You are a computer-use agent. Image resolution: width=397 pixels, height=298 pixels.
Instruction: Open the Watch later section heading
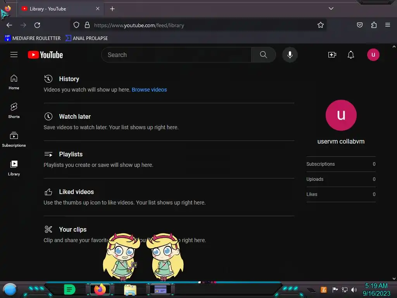pyautogui.click(x=75, y=116)
